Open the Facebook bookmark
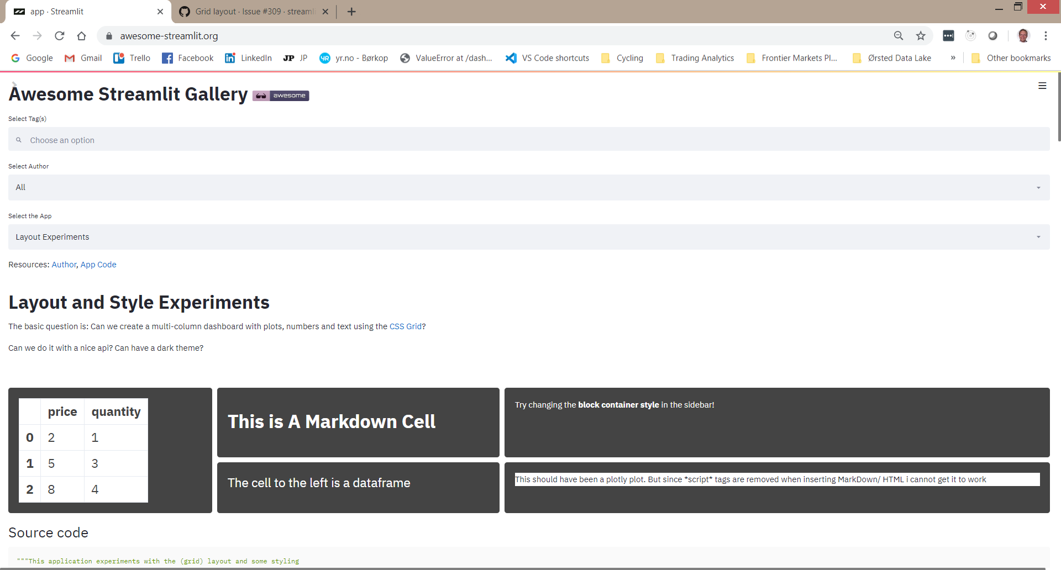The height and width of the screenshot is (570, 1061). [187, 57]
